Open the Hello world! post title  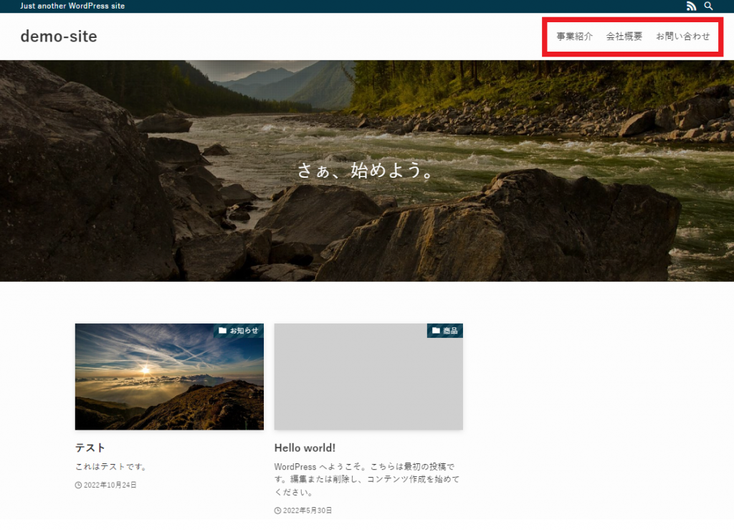(x=305, y=448)
